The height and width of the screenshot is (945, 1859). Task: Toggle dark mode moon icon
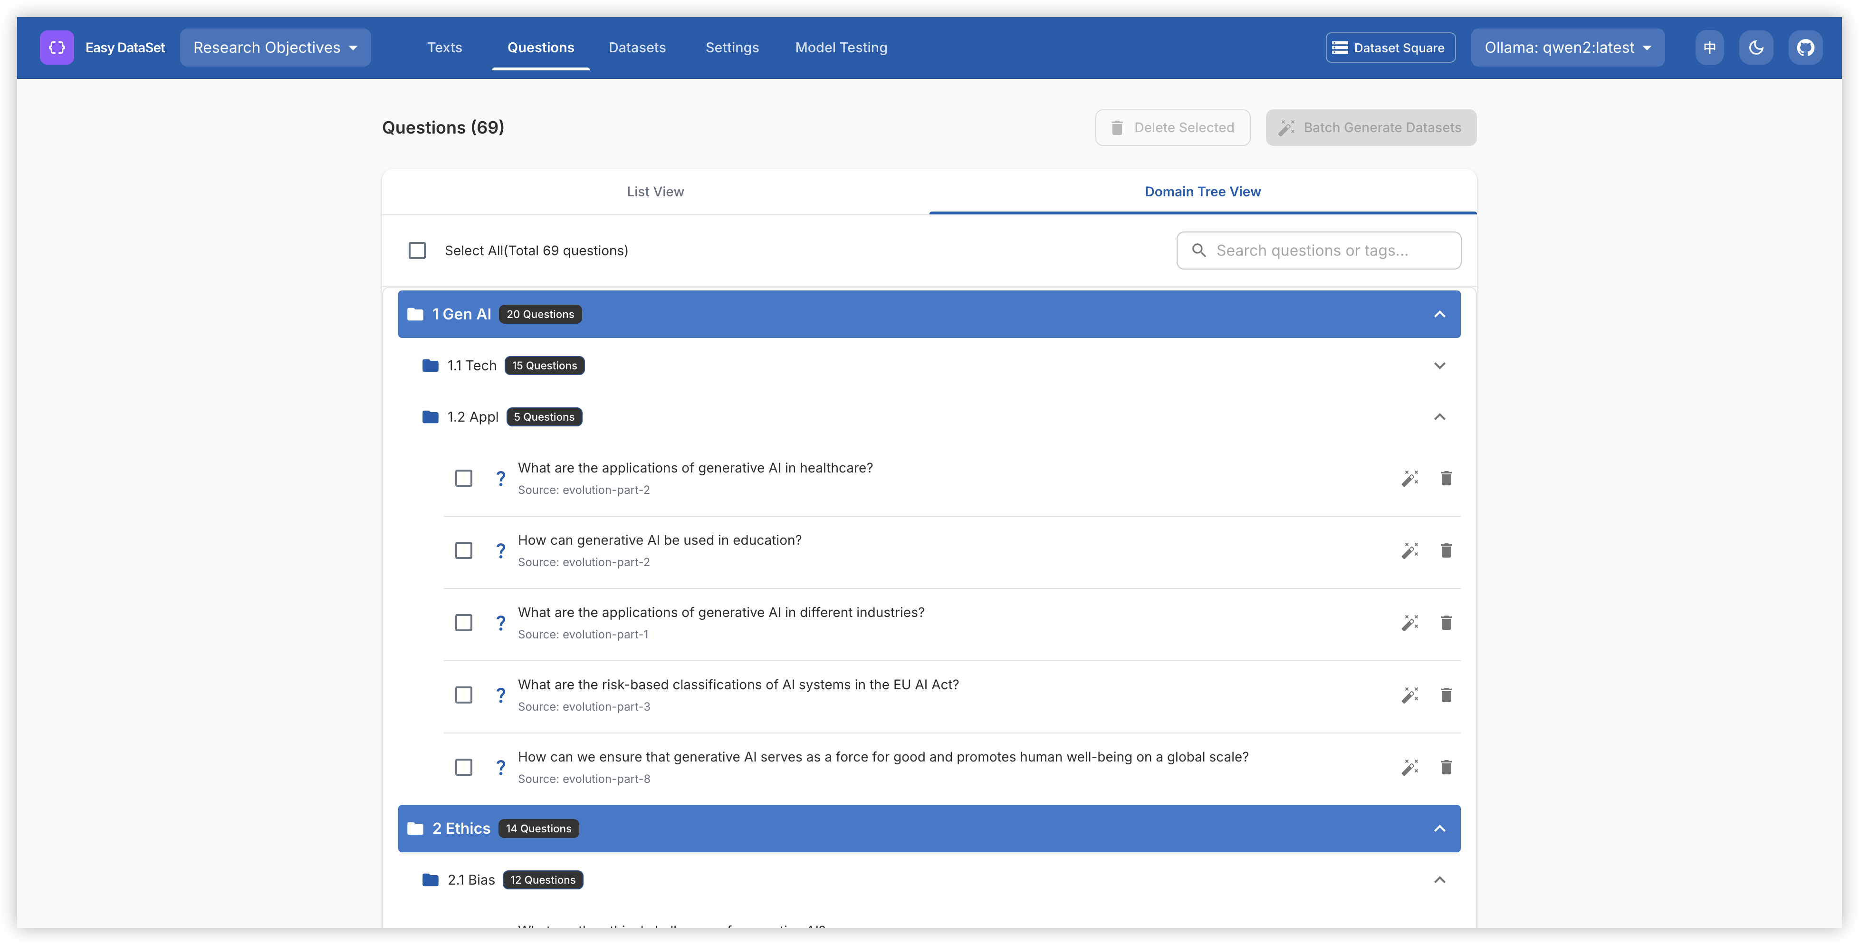(1756, 48)
